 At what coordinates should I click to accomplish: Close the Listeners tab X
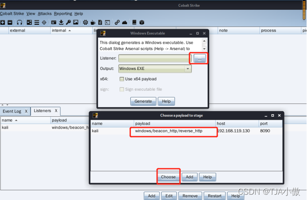[56, 111]
